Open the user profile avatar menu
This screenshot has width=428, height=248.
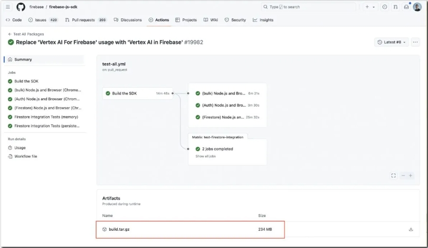click(x=417, y=7)
